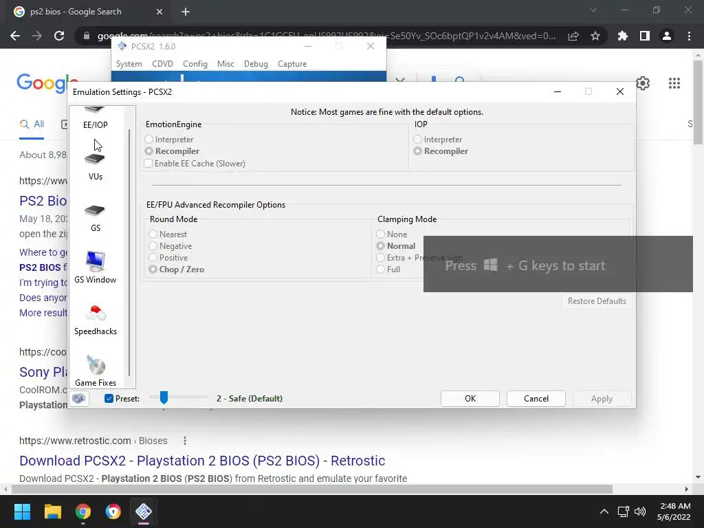Open Google search settings gear
This screenshot has height=528, width=704.
coord(643,83)
